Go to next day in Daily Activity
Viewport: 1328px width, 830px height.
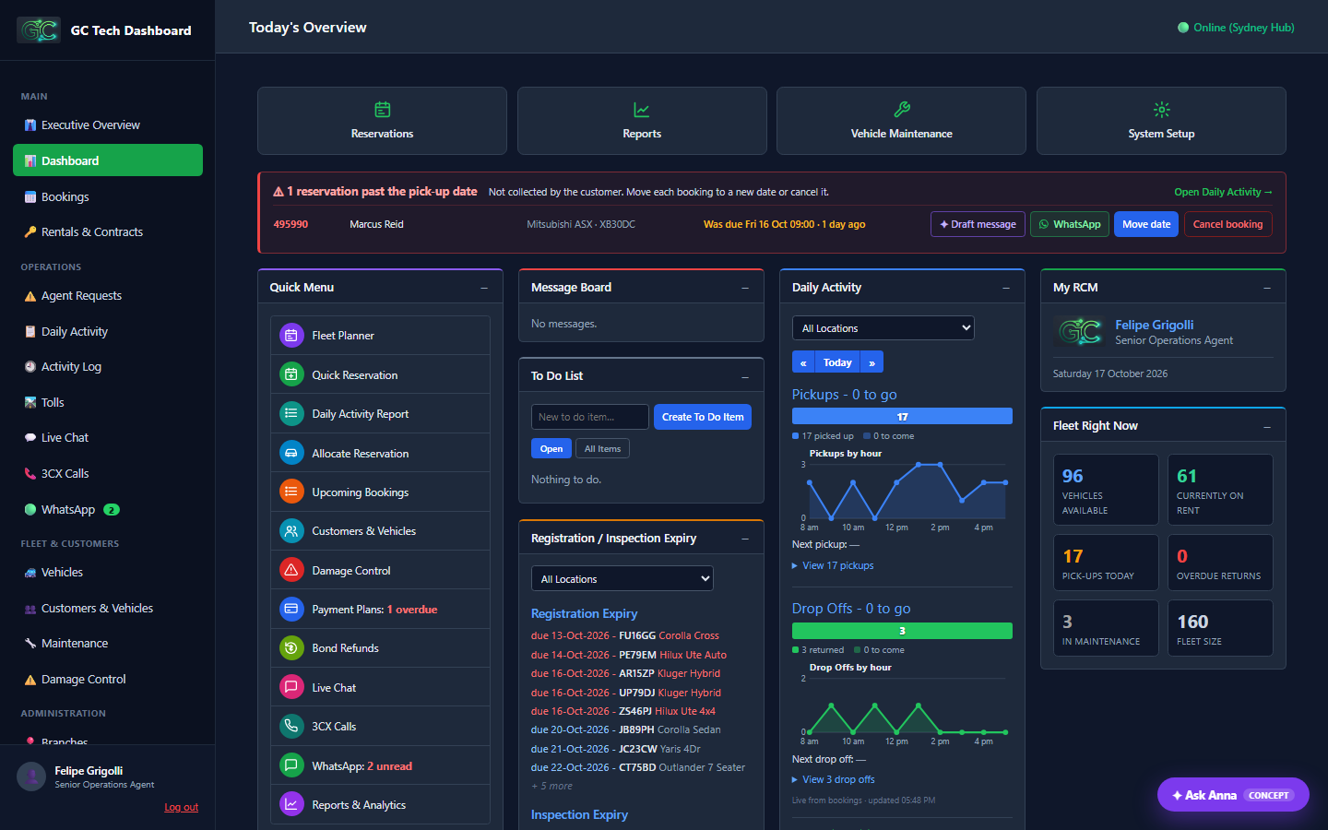point(871,362)
